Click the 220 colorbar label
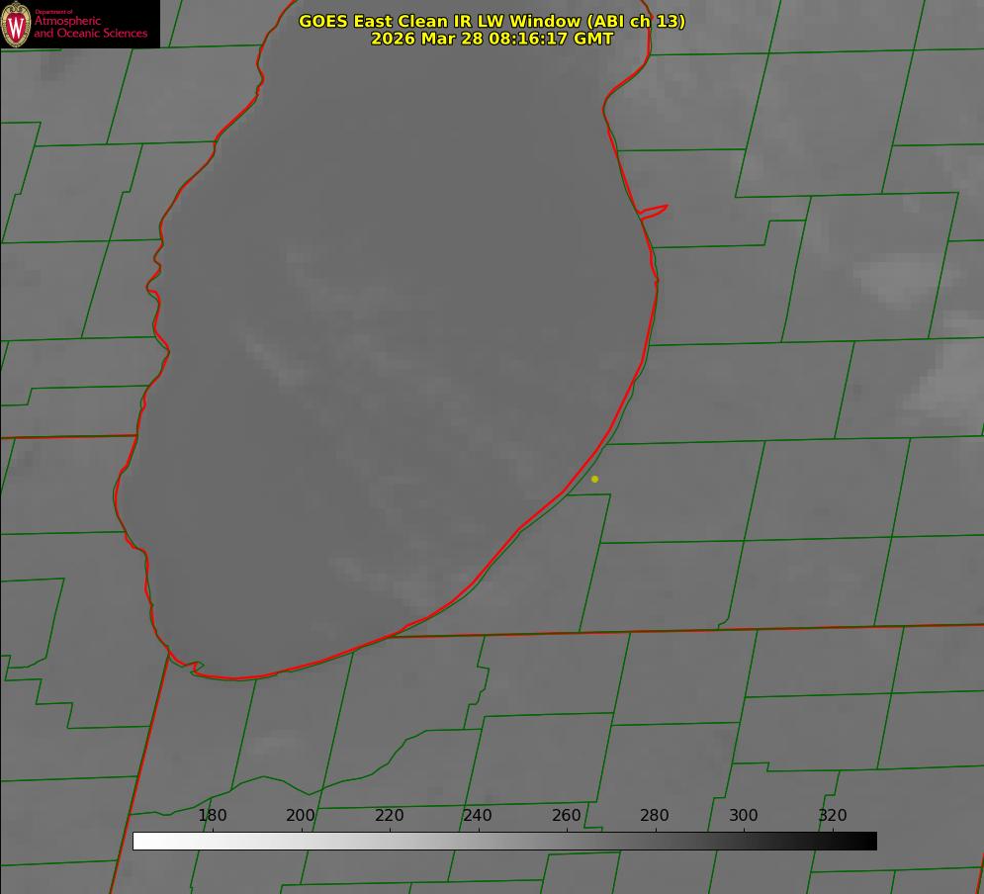984x894 pixels. click(389, 815)
